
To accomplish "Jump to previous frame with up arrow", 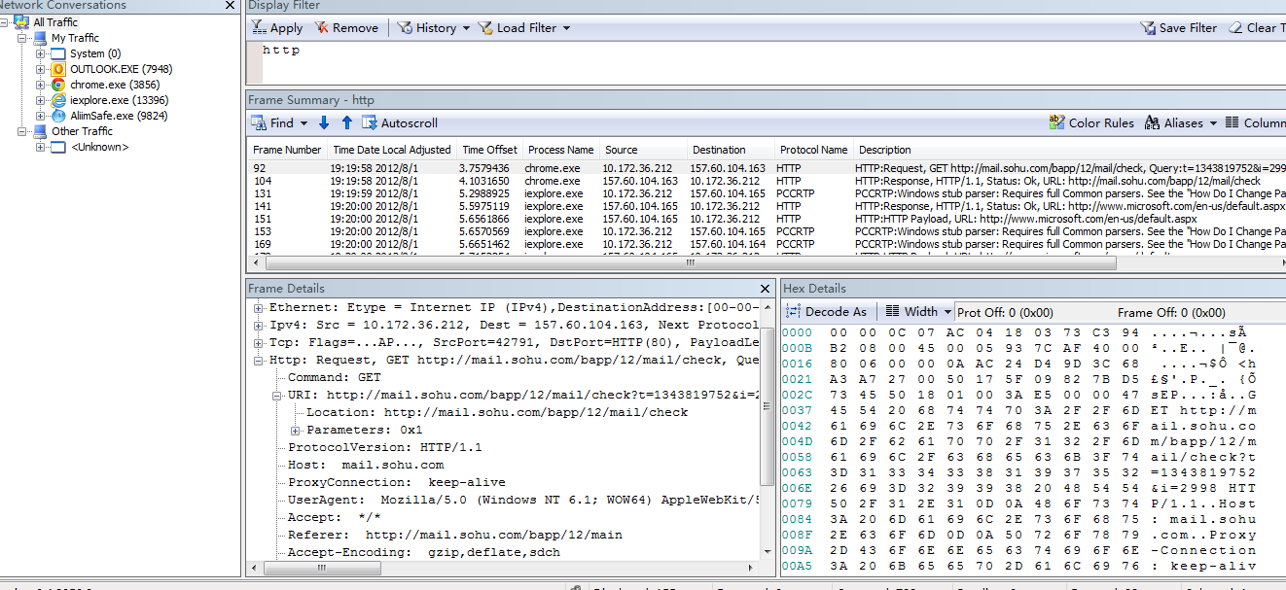I will point(346,123).
